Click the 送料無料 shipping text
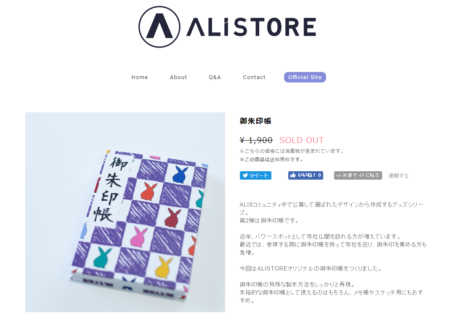This screenshot has height=313, width=449. pos(280,159)
